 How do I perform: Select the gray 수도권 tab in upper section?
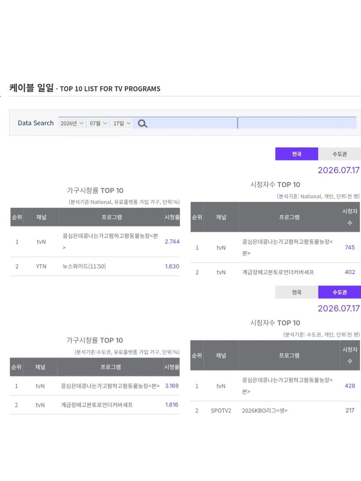339,154
